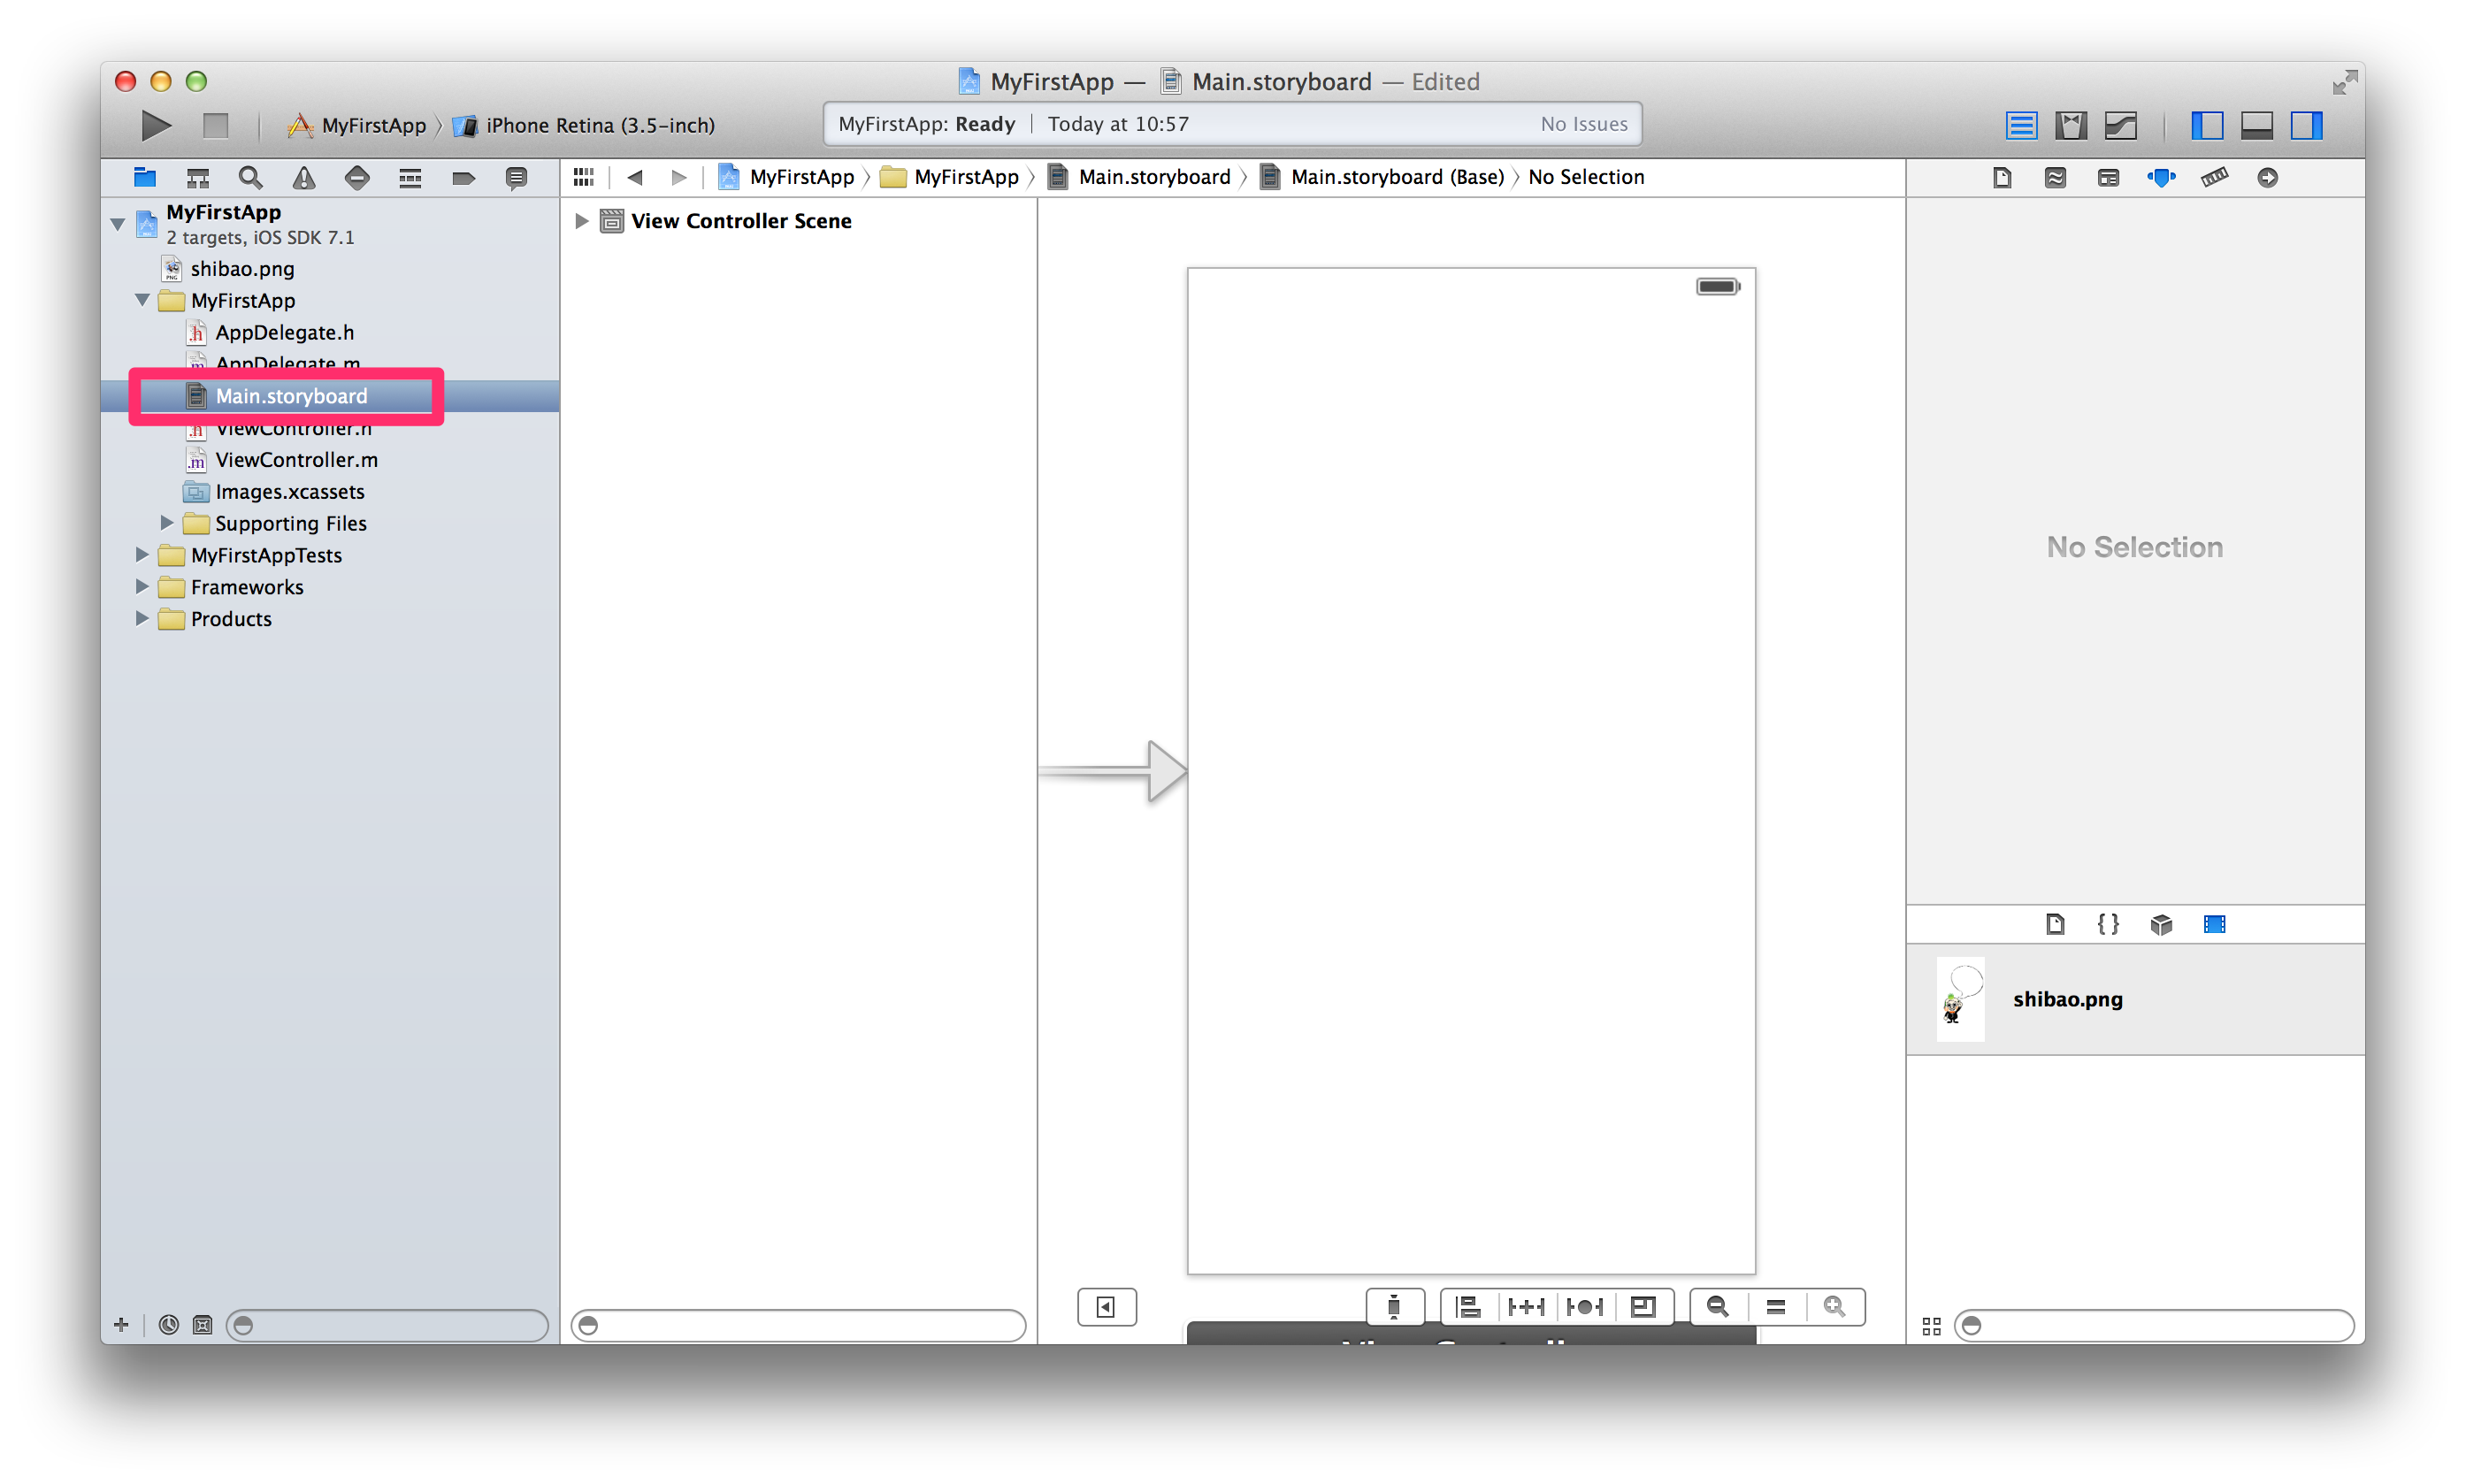Open the Size inspector ruler icon
This screenshot has width=2466, height=1484.
point(2213,178)
